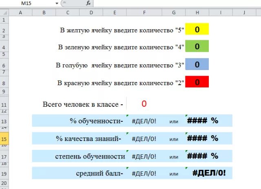Click "или" in the степень обученности row

coord(174,157)
